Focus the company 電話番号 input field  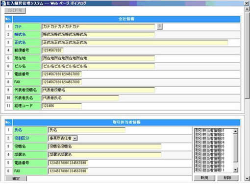[x=62, y=74]
